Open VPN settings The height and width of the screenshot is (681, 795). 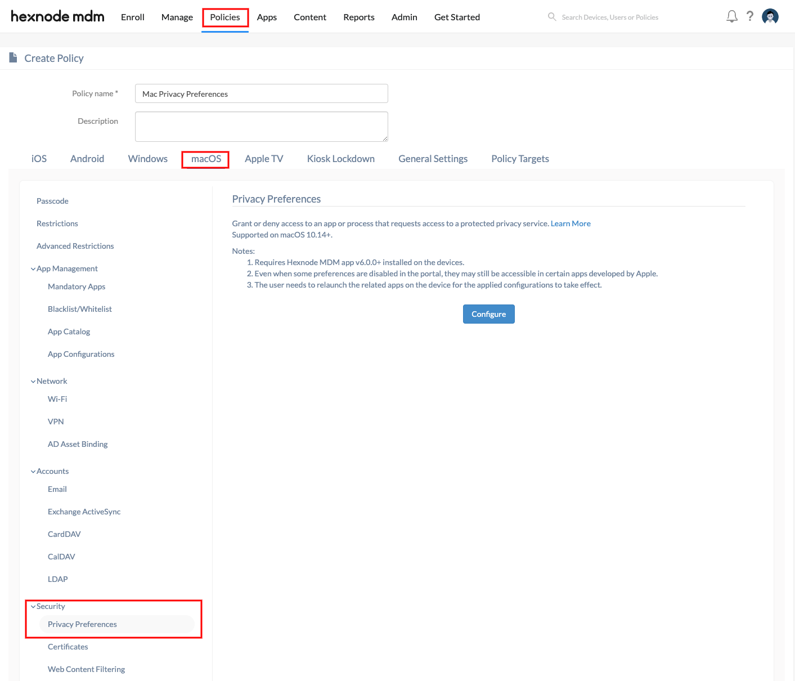56,422
